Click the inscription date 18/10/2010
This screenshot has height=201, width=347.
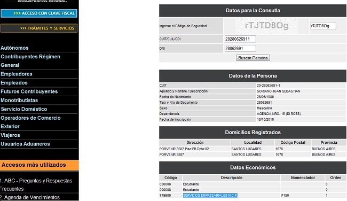265,119
